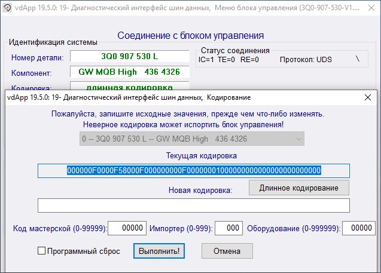Focus the Оборудование number field
Viewport: 381px width, 273px height.
(358, 228)
